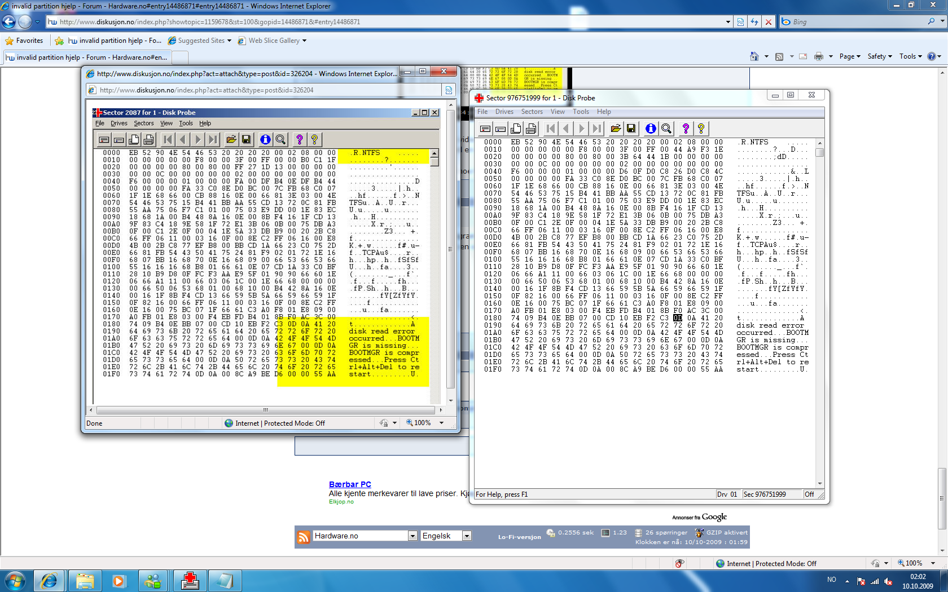Click magnifier search icon in right Disk Probe

[666, 129]
